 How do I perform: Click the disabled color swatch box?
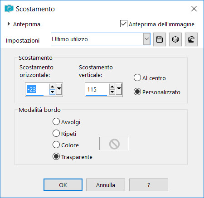[x=114, y=144]
